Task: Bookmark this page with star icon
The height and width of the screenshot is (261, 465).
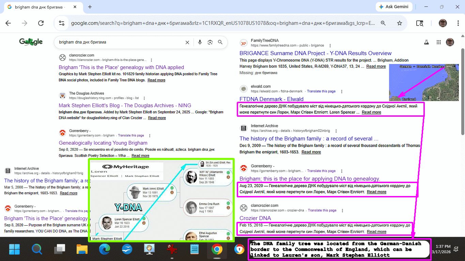Action: point(400,23)
